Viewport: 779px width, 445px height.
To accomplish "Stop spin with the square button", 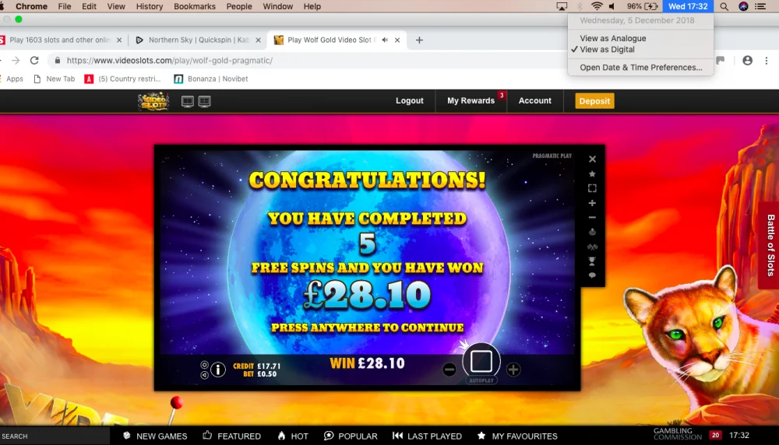I will click(x=481, y=361).
